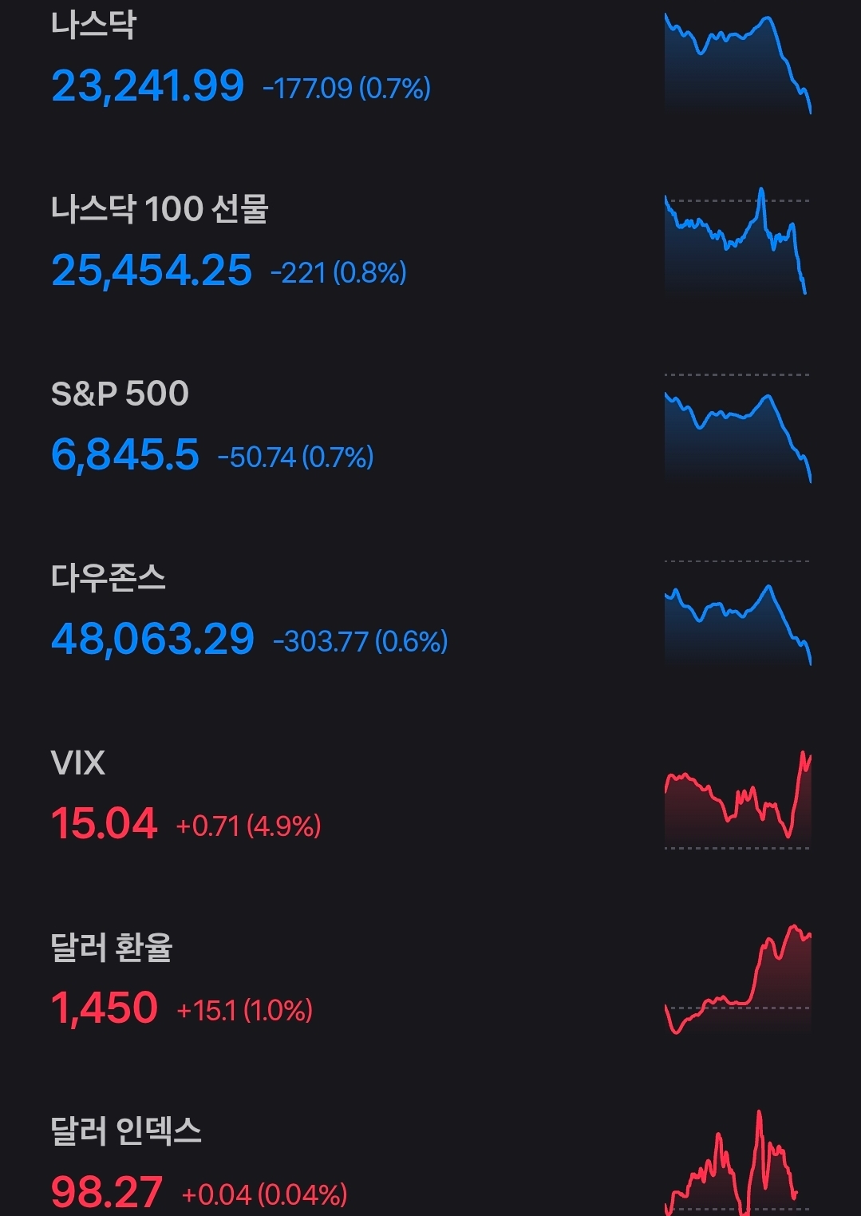The height and width of the screenshot is (1216, 861).
Task: Open the 달러 인덱스 entry
Action: coord(126,1131)
